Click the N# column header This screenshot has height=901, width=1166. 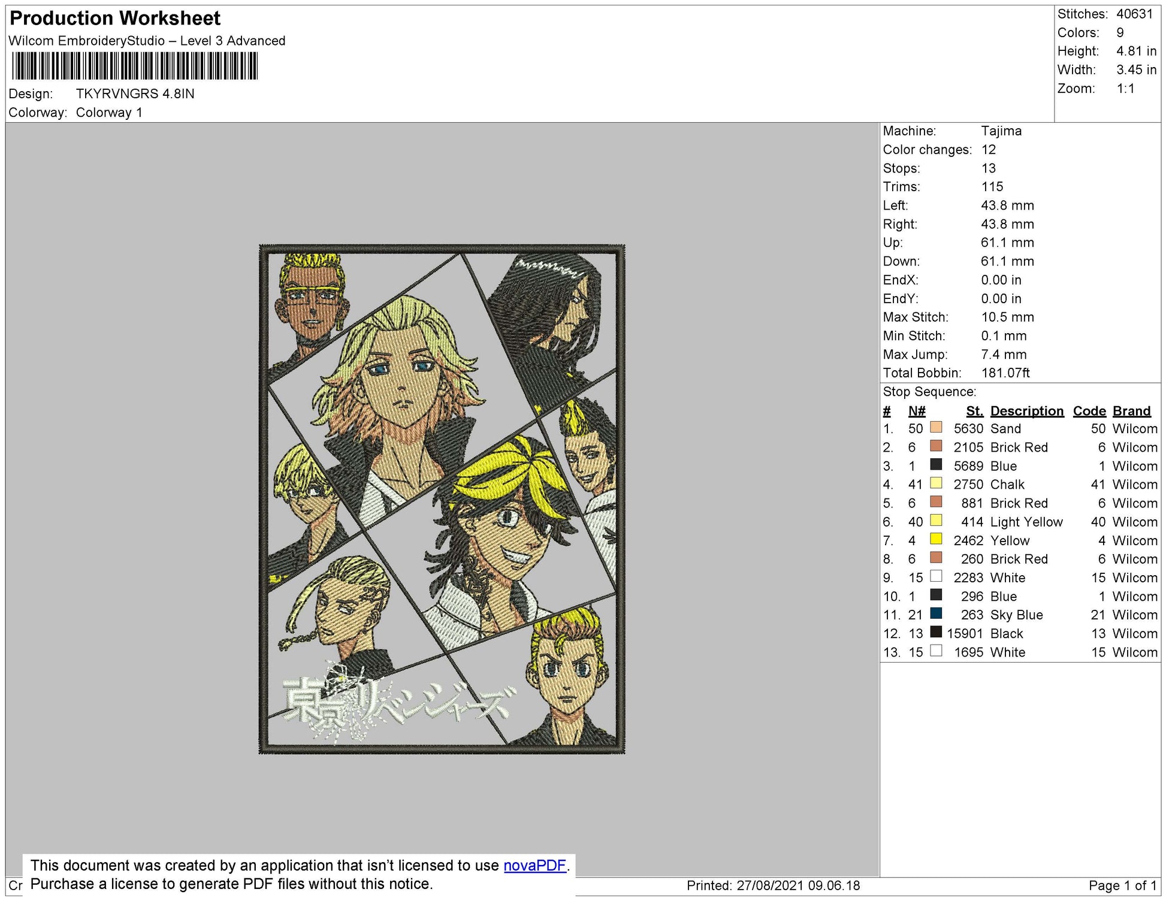[x=916, y=411]
